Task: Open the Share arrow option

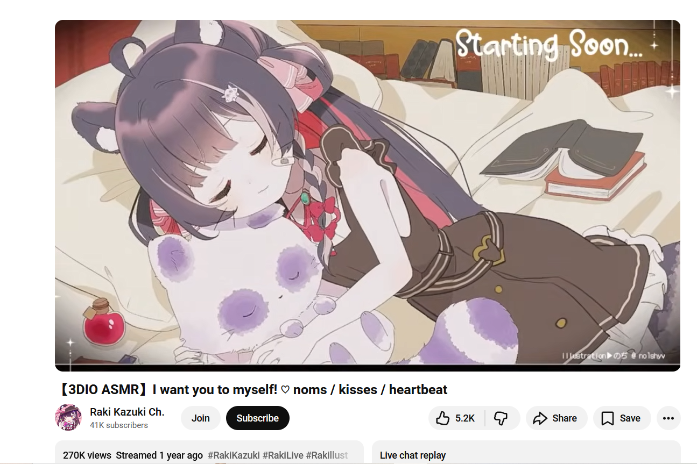Action: (x=555, y=418)
